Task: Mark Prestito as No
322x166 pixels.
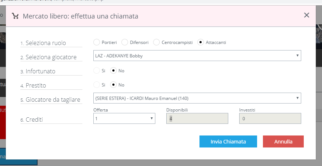Action: 113,85
